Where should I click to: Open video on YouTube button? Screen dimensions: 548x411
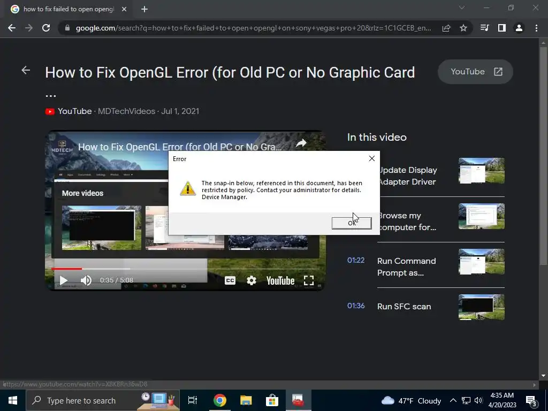pos(475,72)
